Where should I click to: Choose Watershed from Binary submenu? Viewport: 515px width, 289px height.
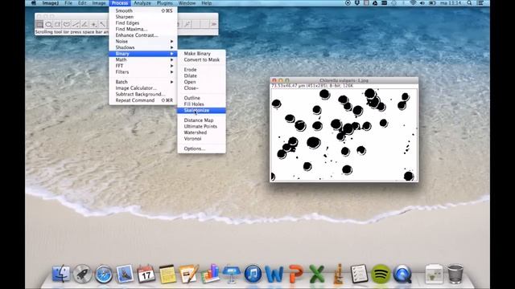[202, 132]
